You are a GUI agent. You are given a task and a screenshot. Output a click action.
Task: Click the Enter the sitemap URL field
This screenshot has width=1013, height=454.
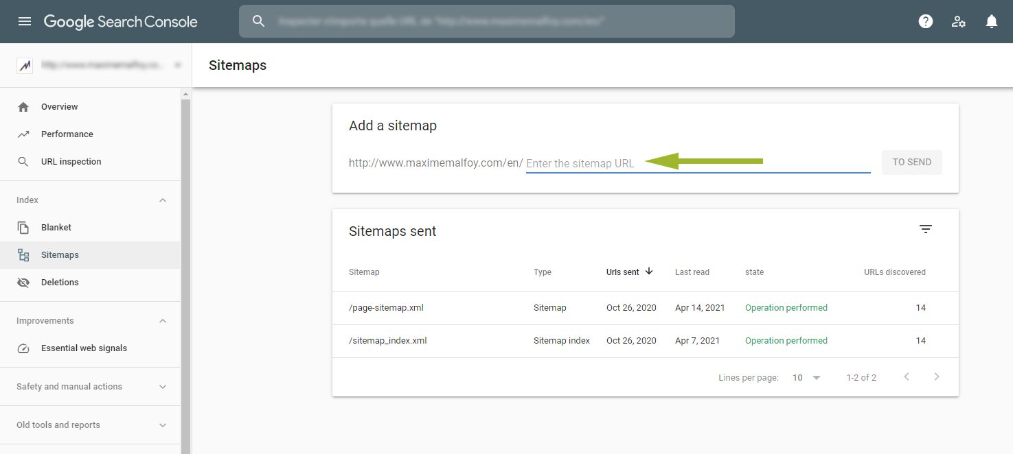(x=697, y=164)
